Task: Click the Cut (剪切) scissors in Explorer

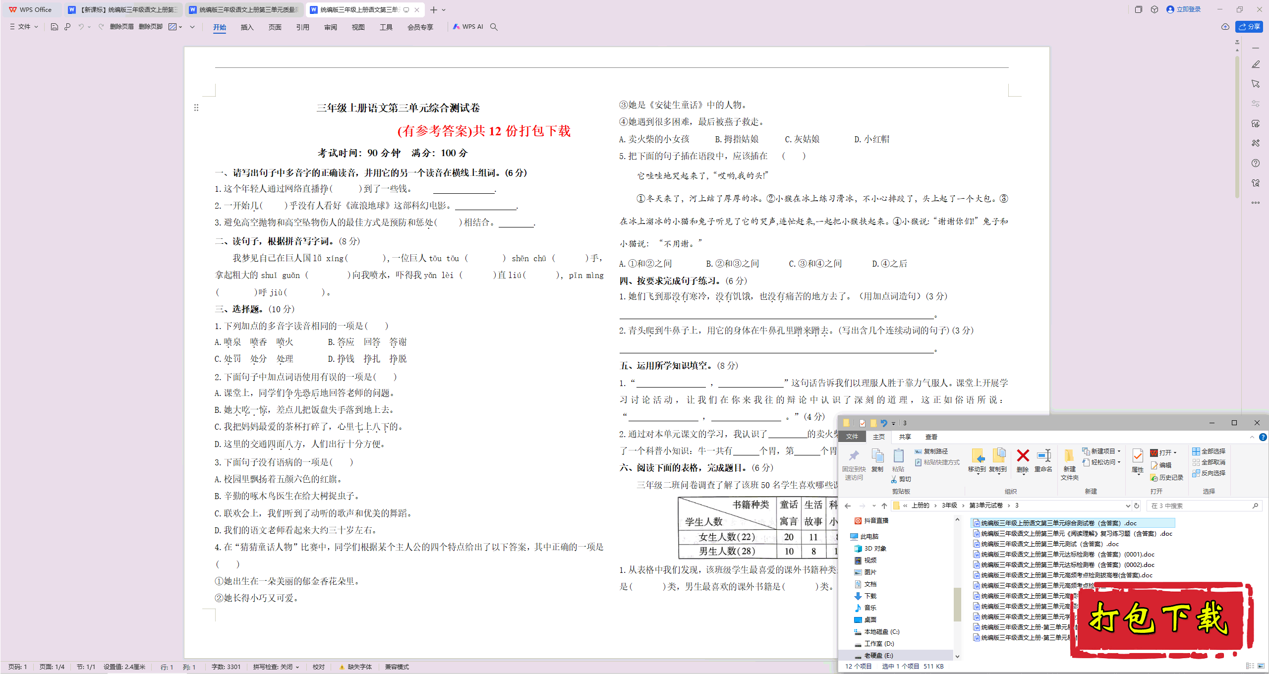Action: click(901, 479)
